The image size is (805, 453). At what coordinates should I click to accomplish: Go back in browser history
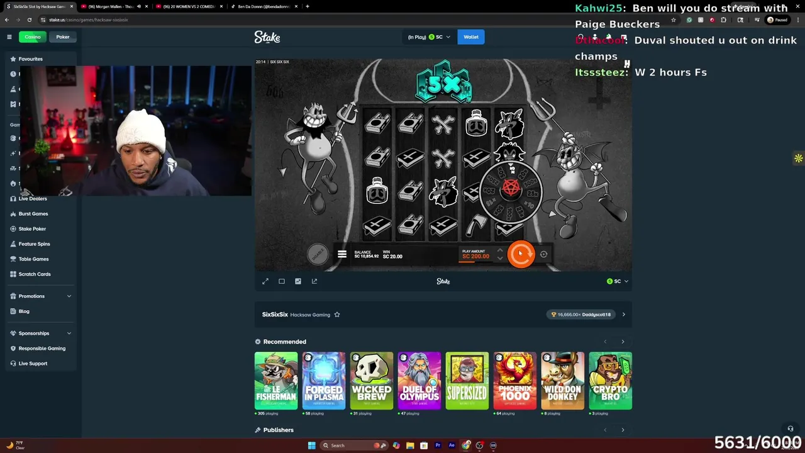[x=7, y=20]
